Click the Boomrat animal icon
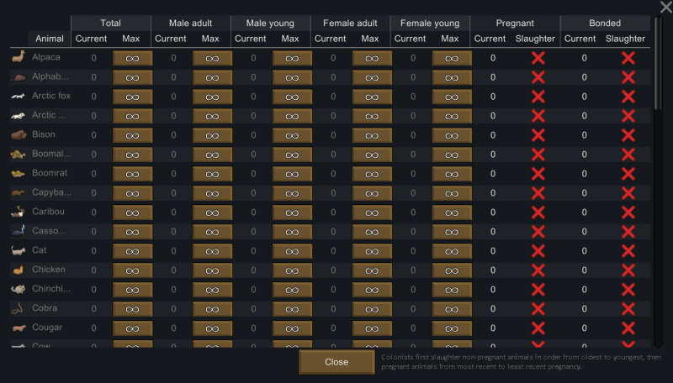Image resolution: width=673 pixels, height=383 pixels. pyautogui.click(x=18, y=174)
